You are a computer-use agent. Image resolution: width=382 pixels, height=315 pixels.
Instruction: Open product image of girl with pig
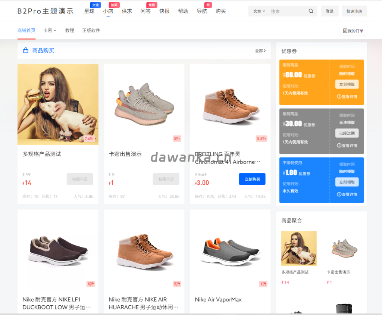pyautogui.click(x=58, y=105)
